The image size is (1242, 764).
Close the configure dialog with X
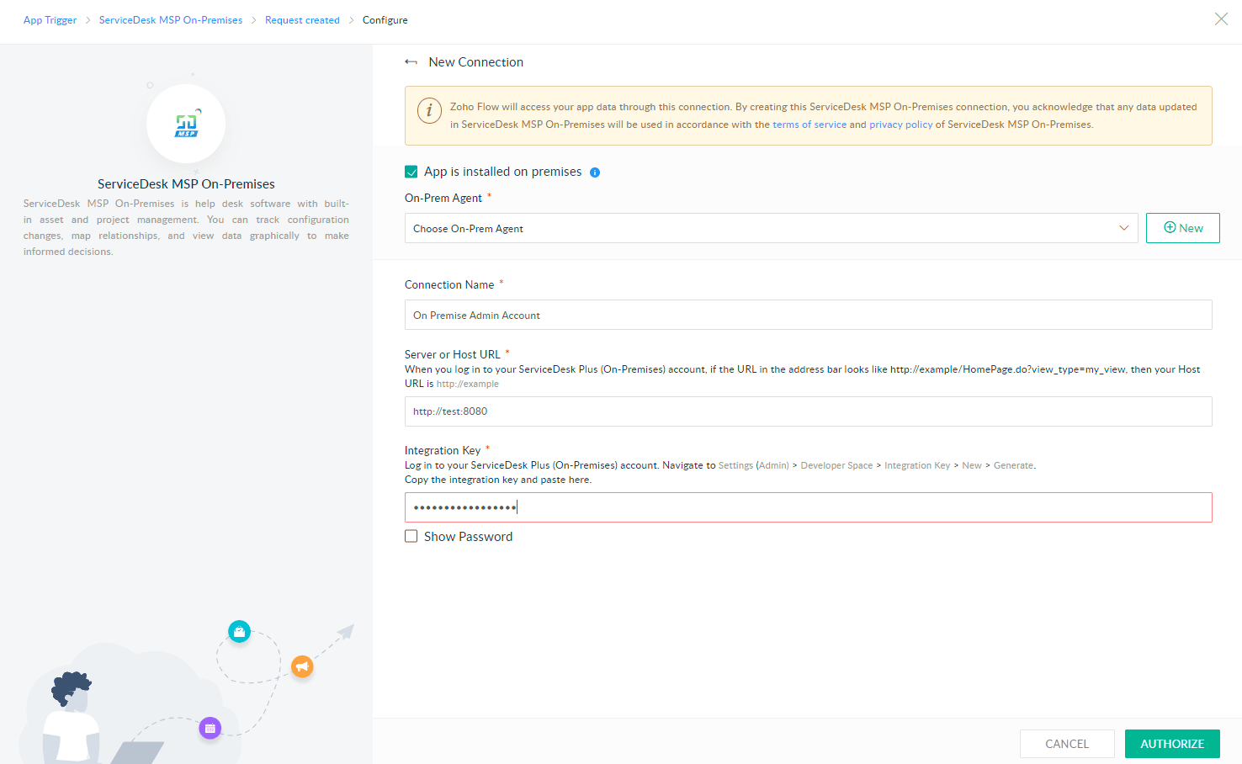1221,19
